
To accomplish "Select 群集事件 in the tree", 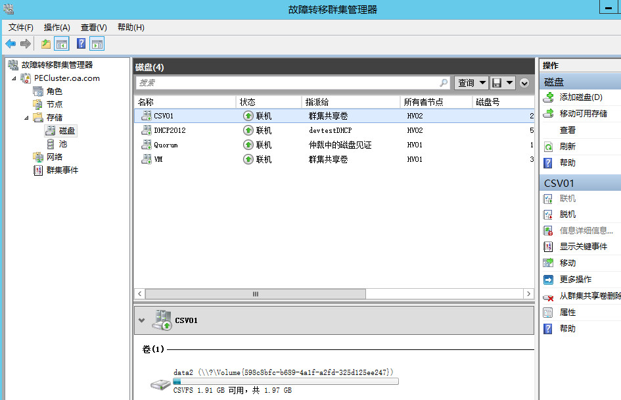I will point(62,170).
